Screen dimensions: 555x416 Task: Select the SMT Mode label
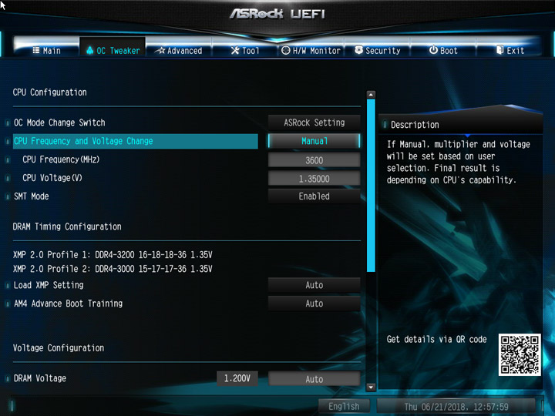click(31, 196)
